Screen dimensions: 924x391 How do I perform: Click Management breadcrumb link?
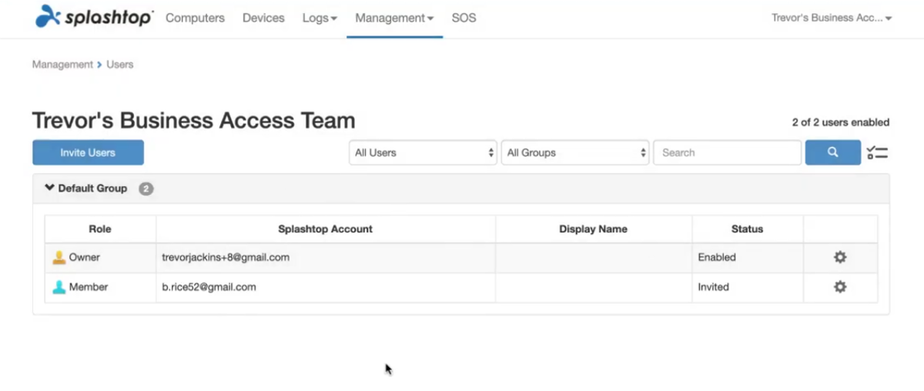[62, 65]
